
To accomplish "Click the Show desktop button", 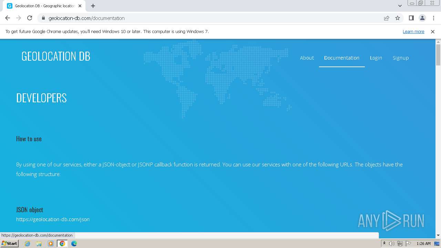I will [x=437, y=244].
